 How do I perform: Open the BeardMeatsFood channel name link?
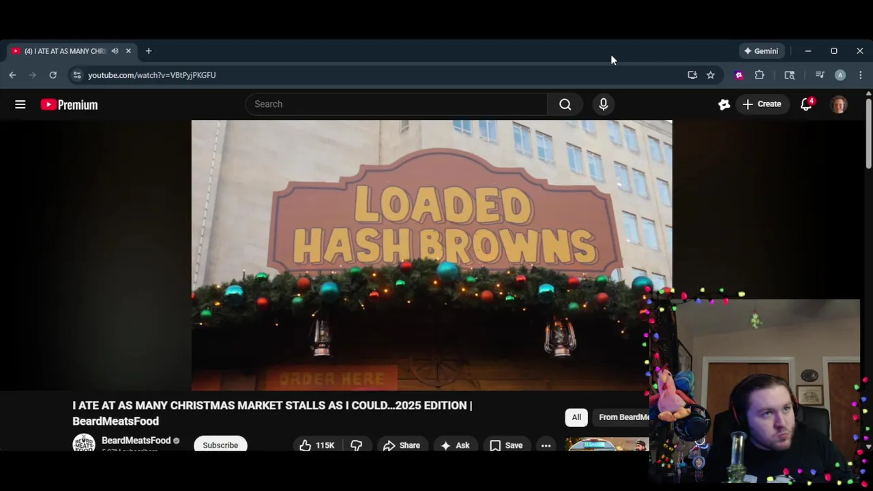point(136,441)
